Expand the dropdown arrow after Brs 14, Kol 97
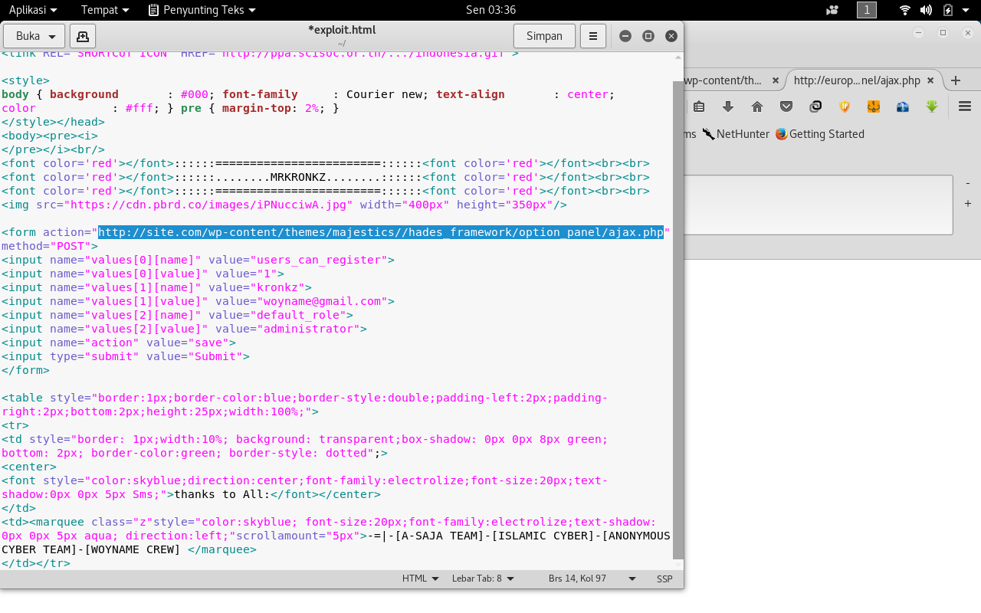The height and width of the screenshot is (613, 981). [x=632, y=579]
